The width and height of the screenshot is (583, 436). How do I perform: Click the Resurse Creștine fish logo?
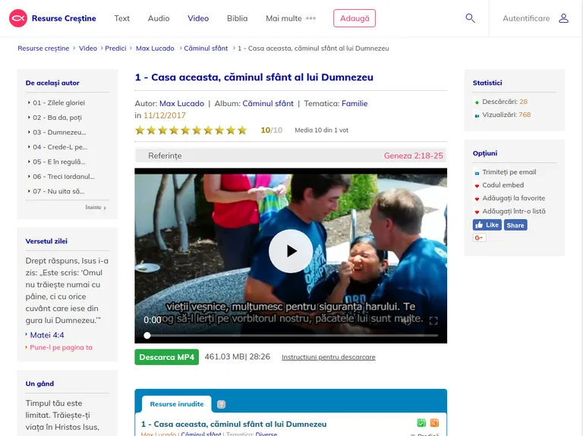coord(18,18)
